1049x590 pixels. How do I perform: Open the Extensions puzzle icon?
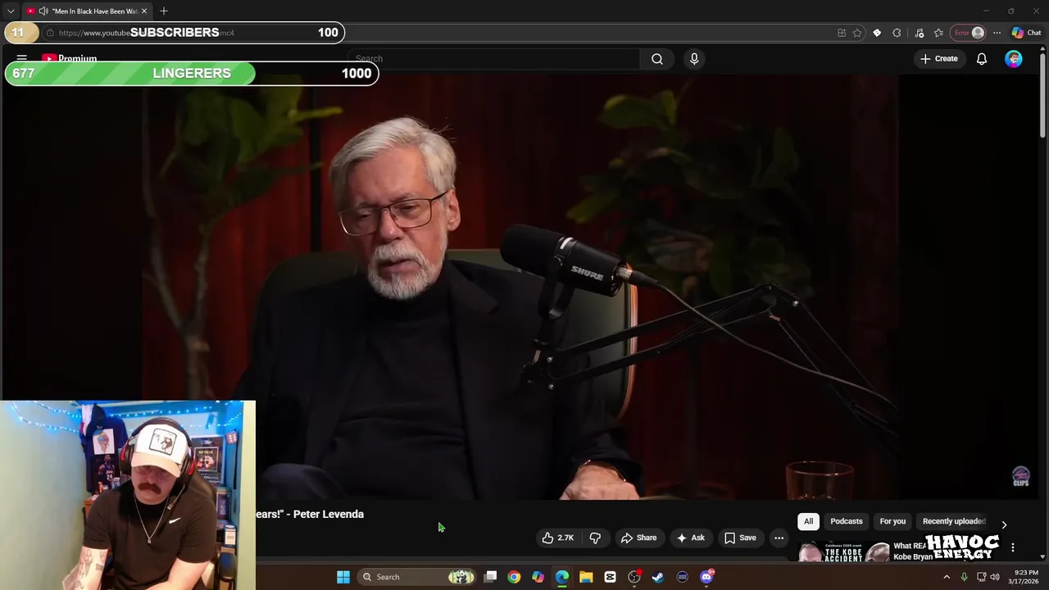tap(897, 33)
